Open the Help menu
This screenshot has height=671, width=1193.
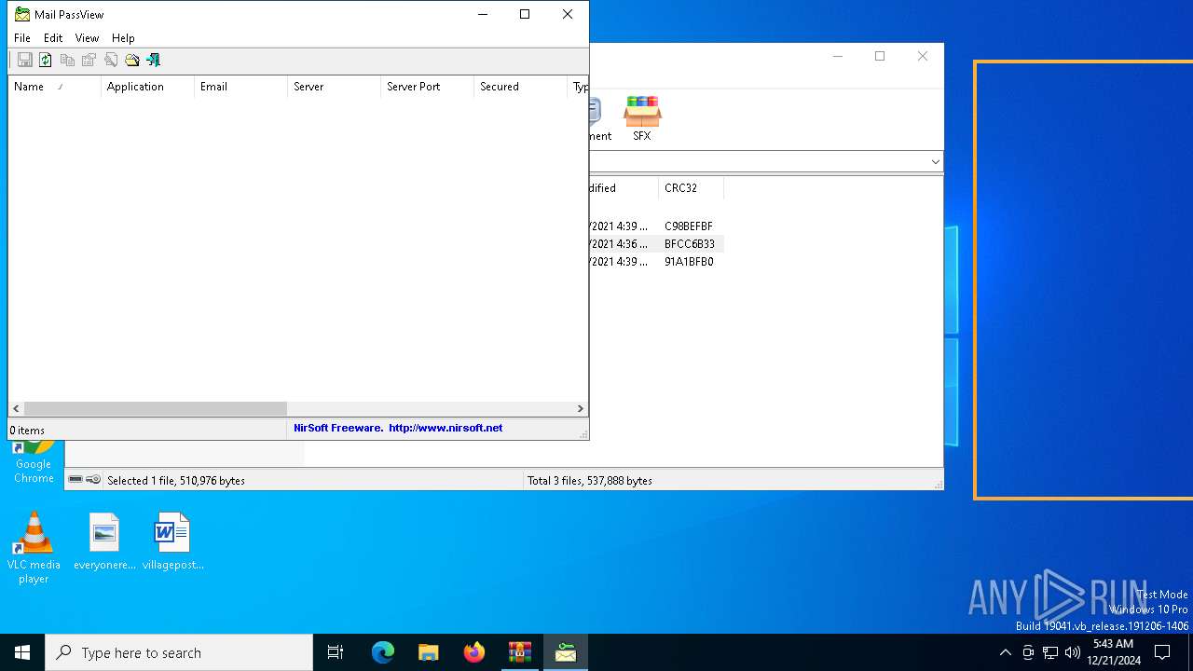123,38
